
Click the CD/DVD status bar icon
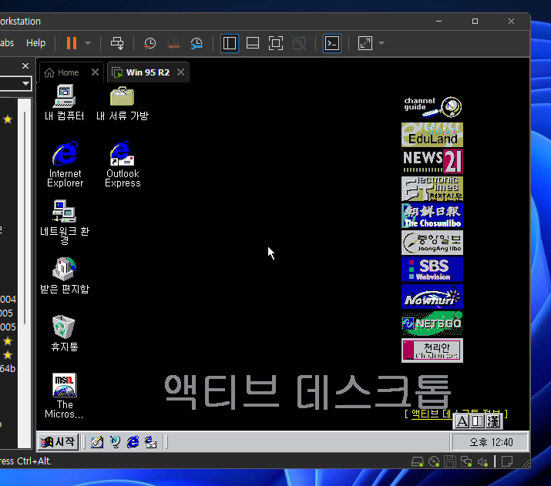(x=434, y=461)
